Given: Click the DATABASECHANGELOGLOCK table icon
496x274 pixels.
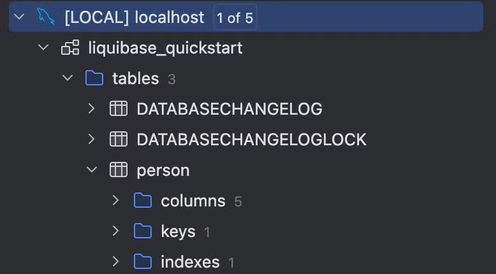Looking at the screenshot, I should 119,140.
